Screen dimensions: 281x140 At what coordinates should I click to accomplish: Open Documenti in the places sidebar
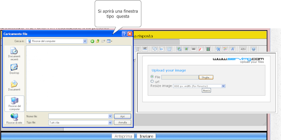(14, 86)
